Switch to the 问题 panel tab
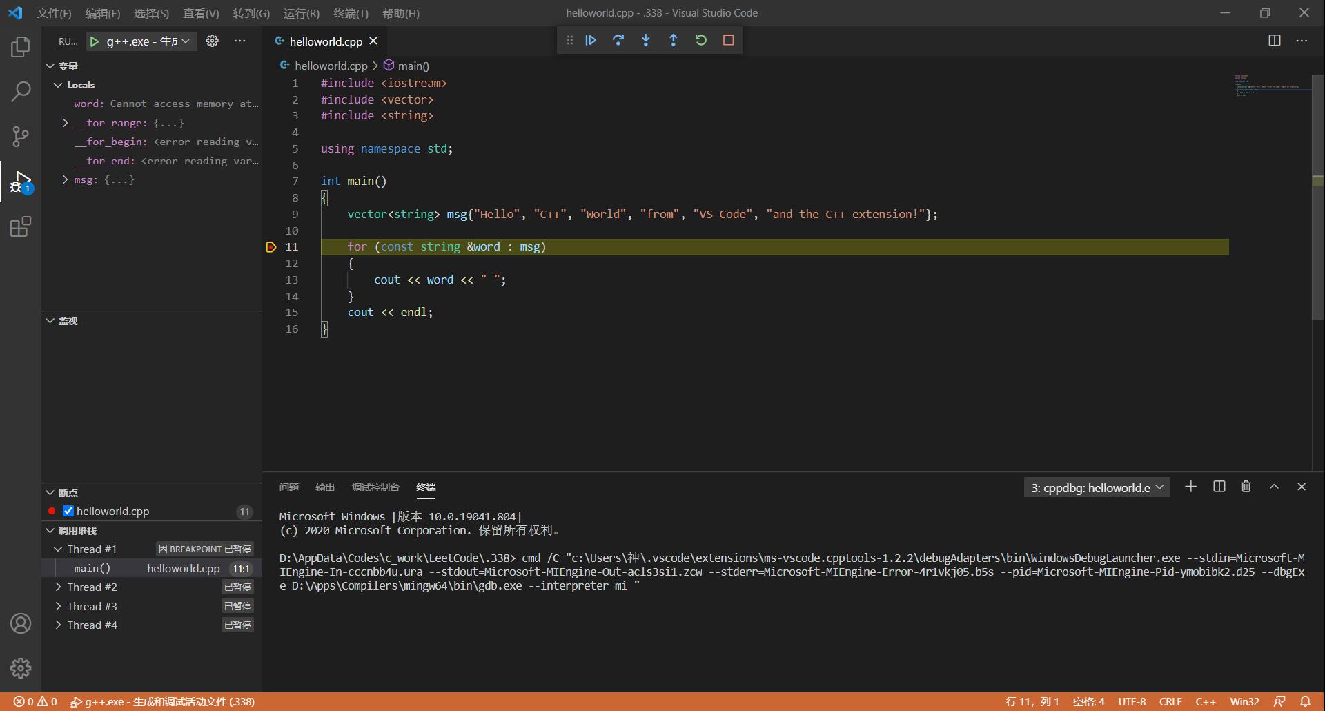 [x=288, y=487]
